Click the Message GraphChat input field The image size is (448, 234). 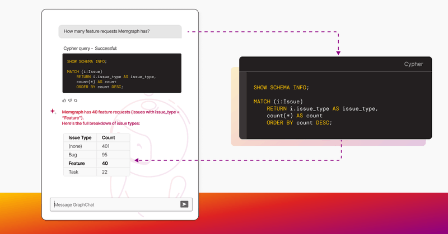click(x=121, y=204)
